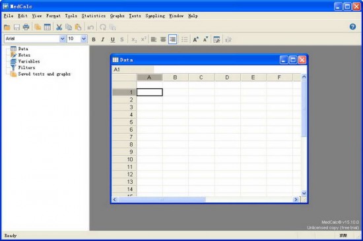
Task: Toggle Italic formatting
Action: point(103,40)
